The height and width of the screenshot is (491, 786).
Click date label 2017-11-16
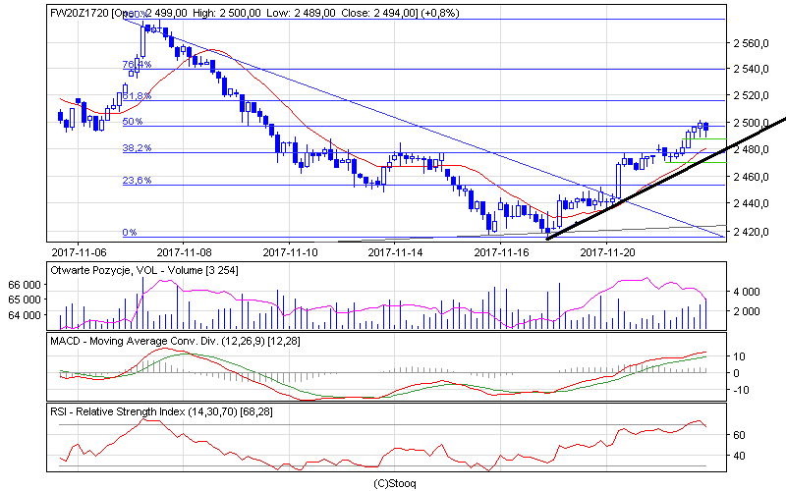[501, 252]
